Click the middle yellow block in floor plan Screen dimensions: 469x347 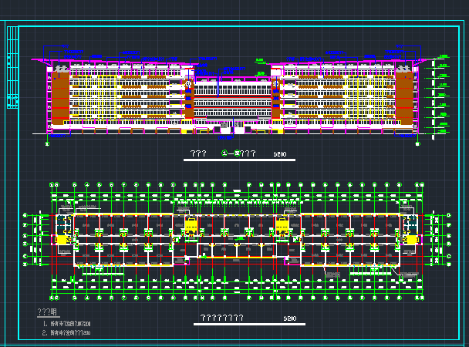[x=282, y=224]
